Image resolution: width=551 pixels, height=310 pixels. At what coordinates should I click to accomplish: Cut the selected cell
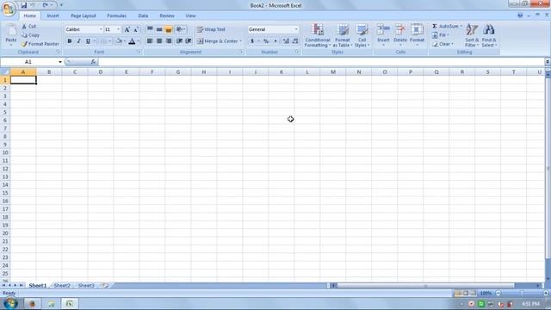pyautogui.click(x=28, y=27)
